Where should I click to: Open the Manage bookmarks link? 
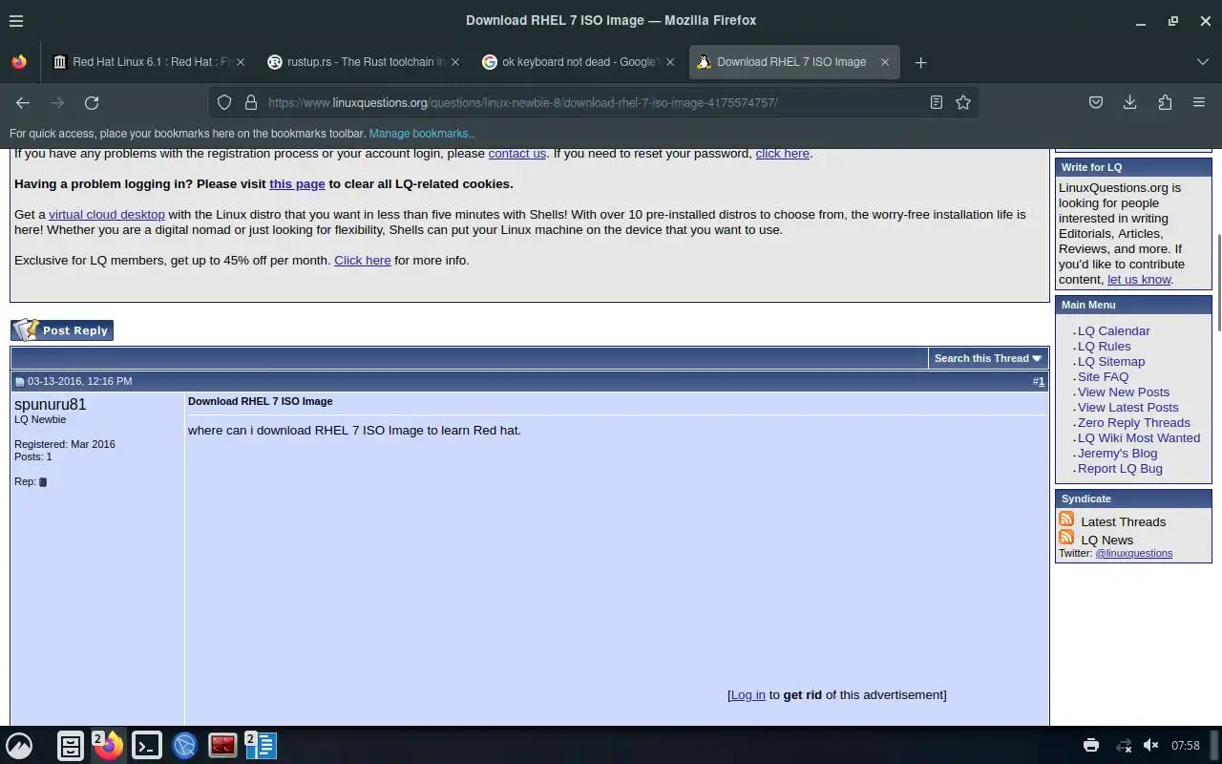pos(421,134)
